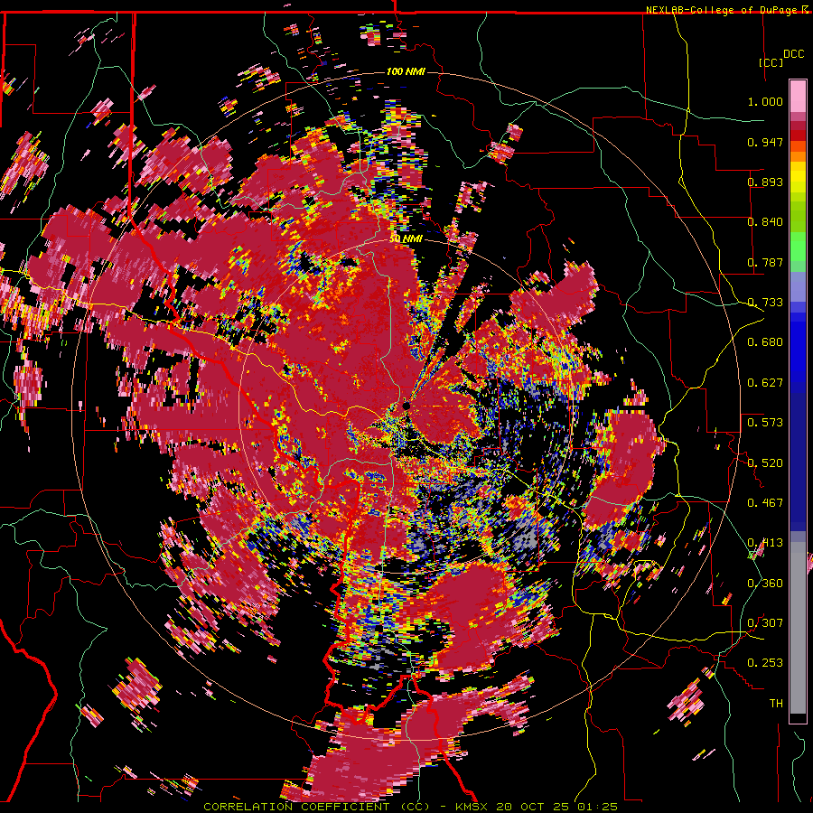Pick the bright green color bar segment
The height and width of the screenshot is (813, 813).
[798, 247]
